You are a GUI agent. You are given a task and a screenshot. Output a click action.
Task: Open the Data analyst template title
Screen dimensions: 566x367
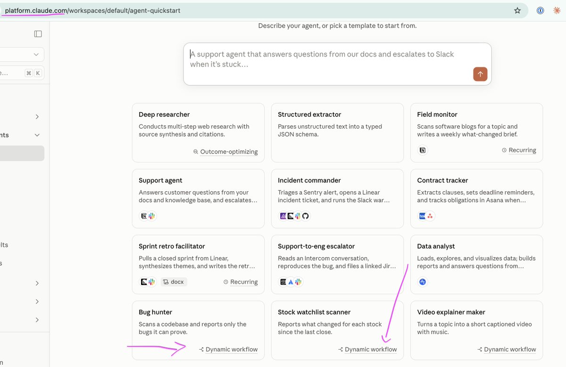(x=437, y=246)
